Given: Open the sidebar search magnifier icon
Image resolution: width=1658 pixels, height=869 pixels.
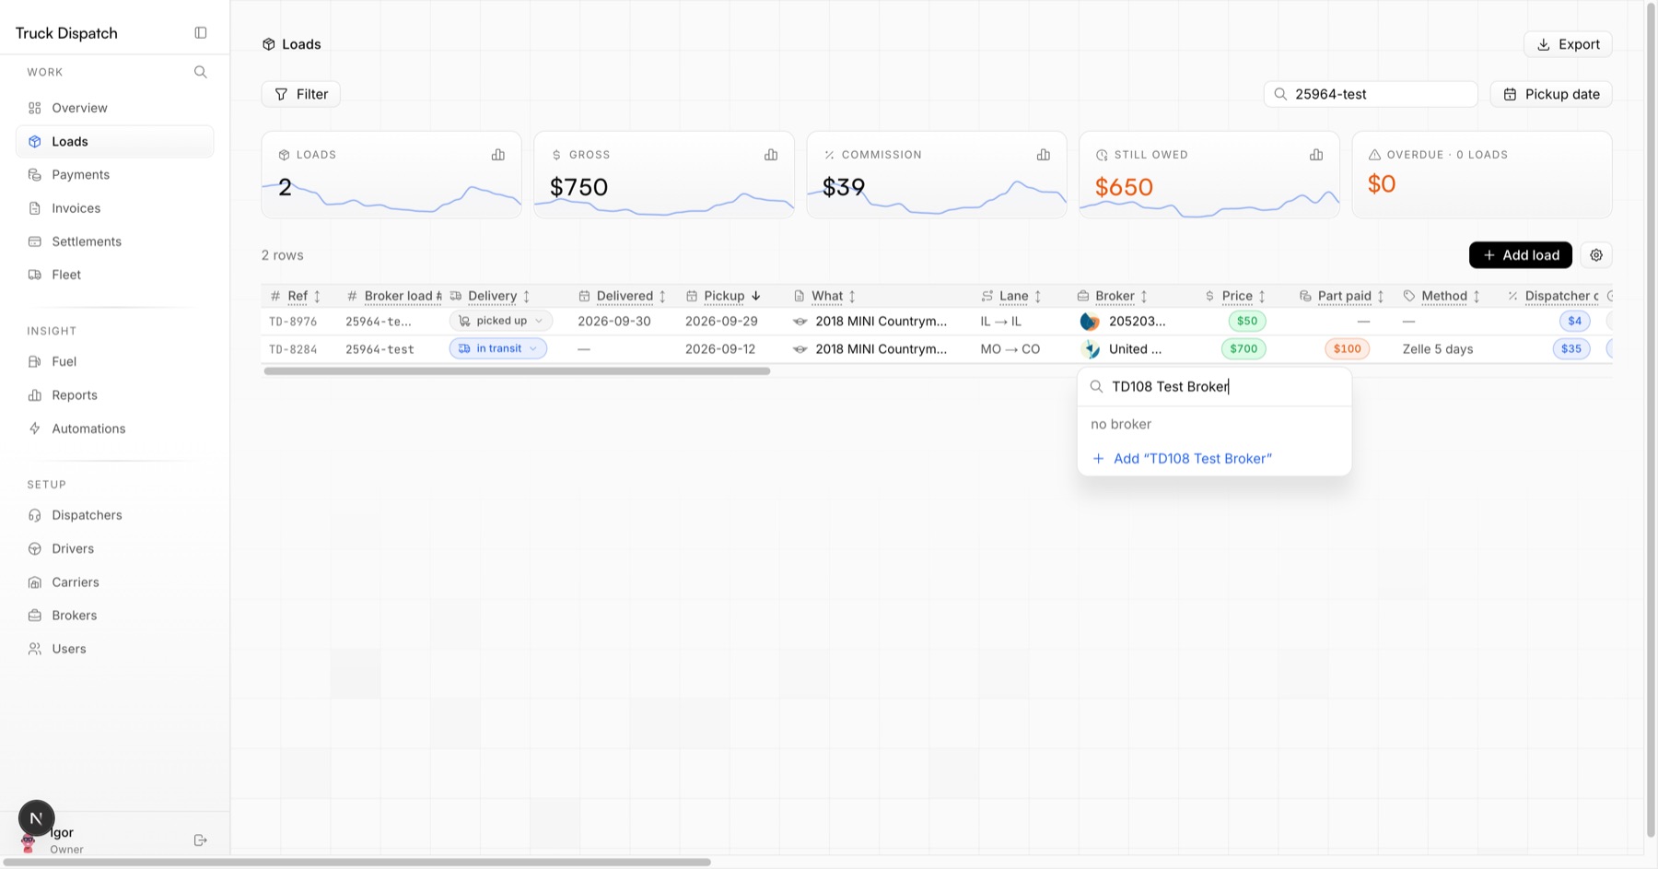Looking at the screenshot, I should pos(201,72).
